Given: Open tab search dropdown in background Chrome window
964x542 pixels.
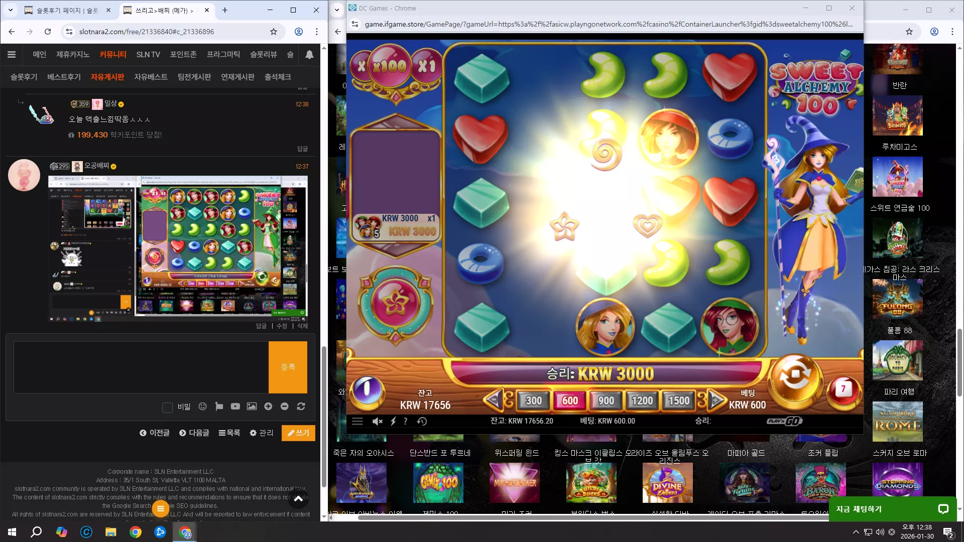Looking at the screenshot, I should pyautogui.click(x=337, y=10).
